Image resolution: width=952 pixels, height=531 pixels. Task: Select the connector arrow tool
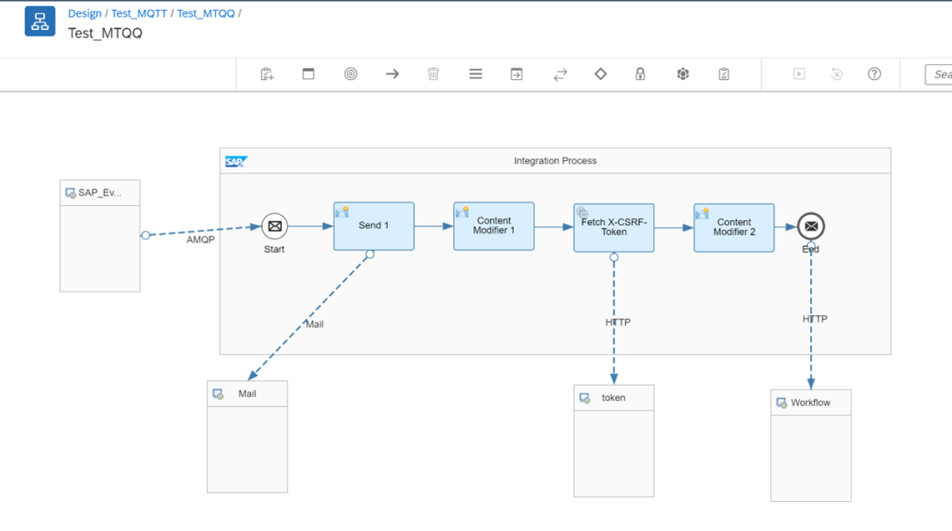click(x=392, y=74)
